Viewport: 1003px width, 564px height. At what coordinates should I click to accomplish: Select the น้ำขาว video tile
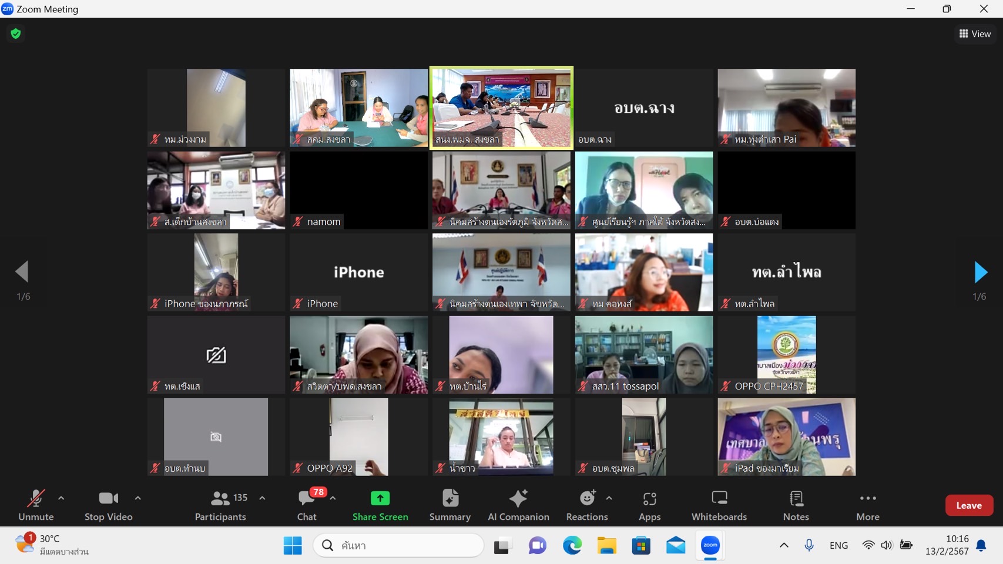point(501,437)
